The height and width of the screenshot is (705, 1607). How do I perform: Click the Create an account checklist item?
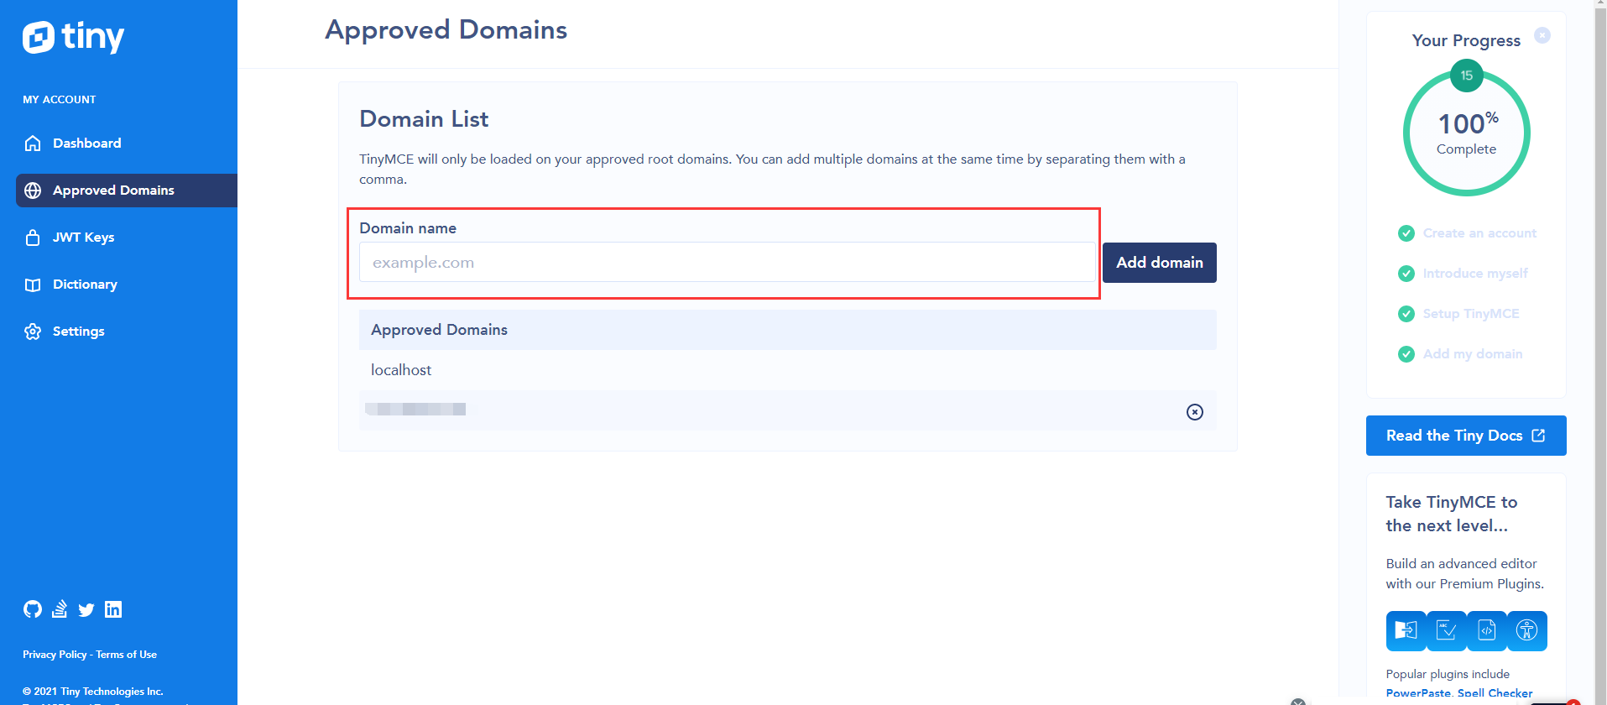1479,233
